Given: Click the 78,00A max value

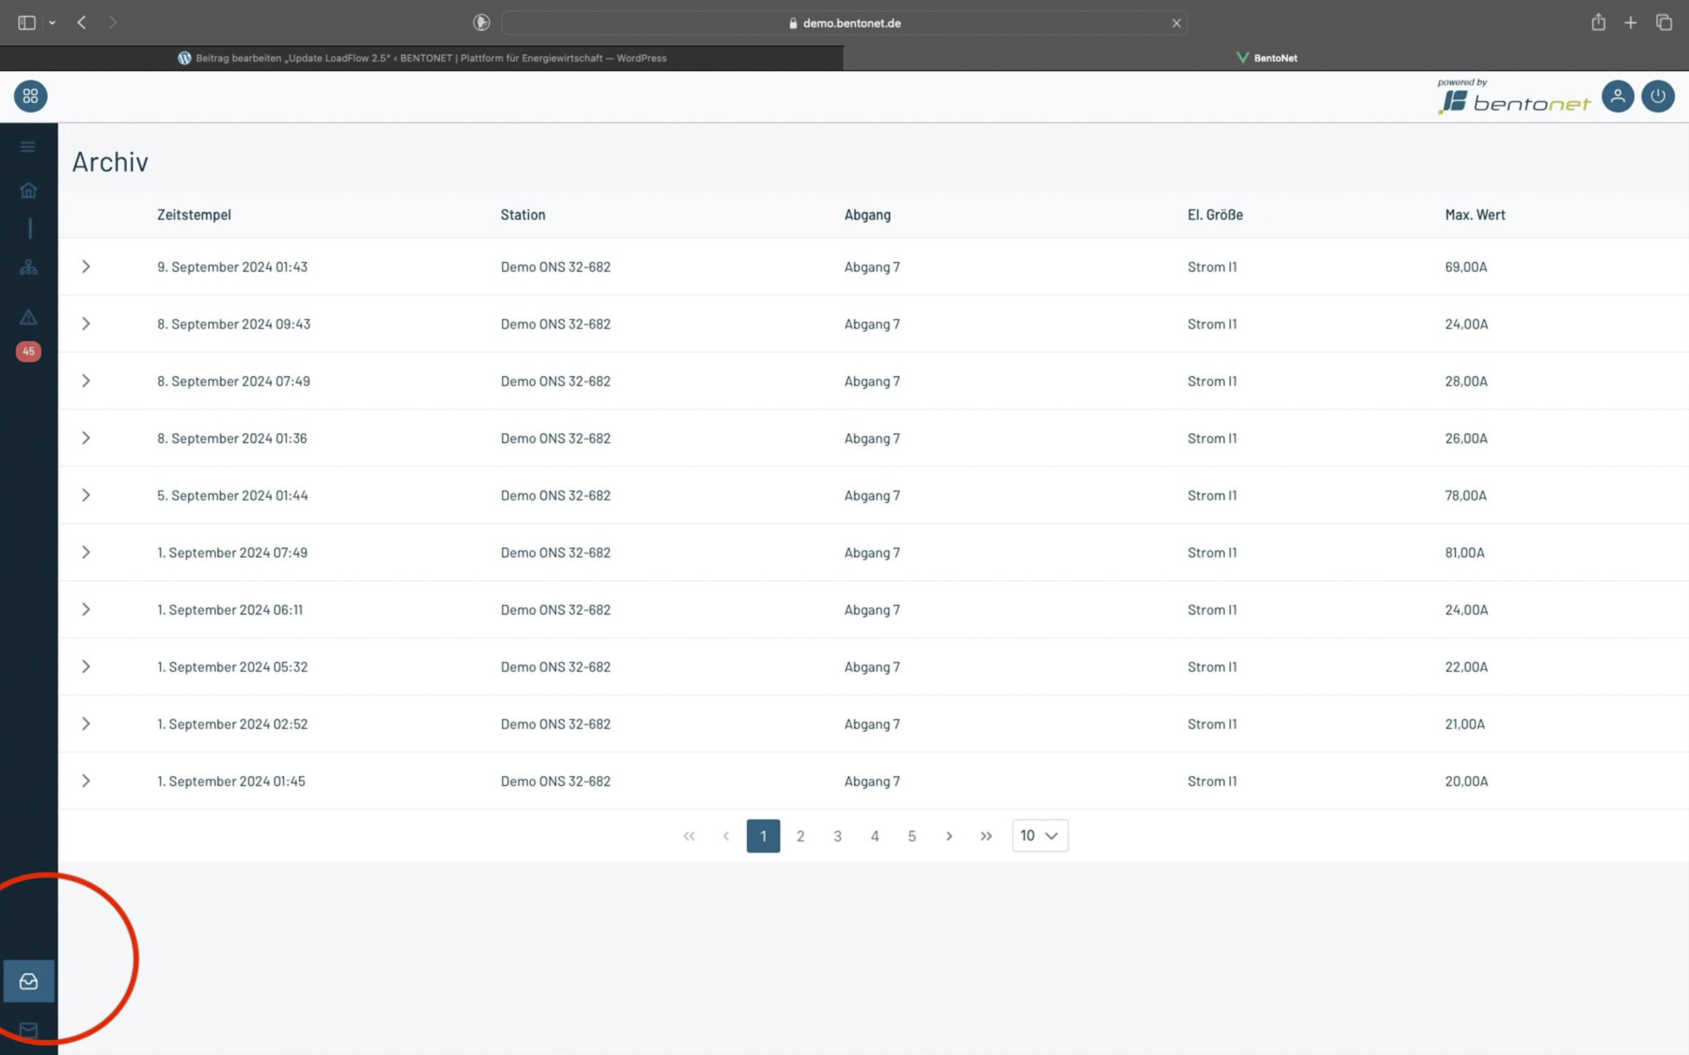Looking at the screenshot, I should click(x=1465, y=495).
